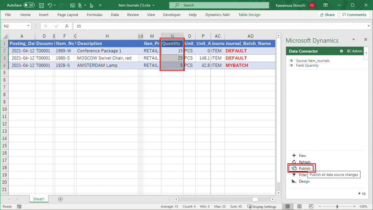Switch to Page Break Preview
Image resolution: width=373 pixels, height=210 pixels.
point(311,206)
